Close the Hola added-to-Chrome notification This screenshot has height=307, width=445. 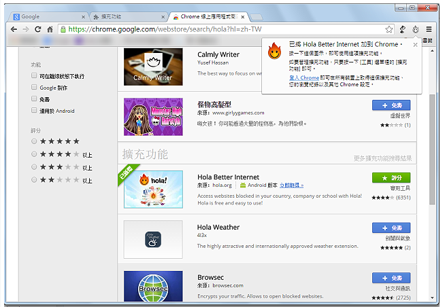pos(415,45)
